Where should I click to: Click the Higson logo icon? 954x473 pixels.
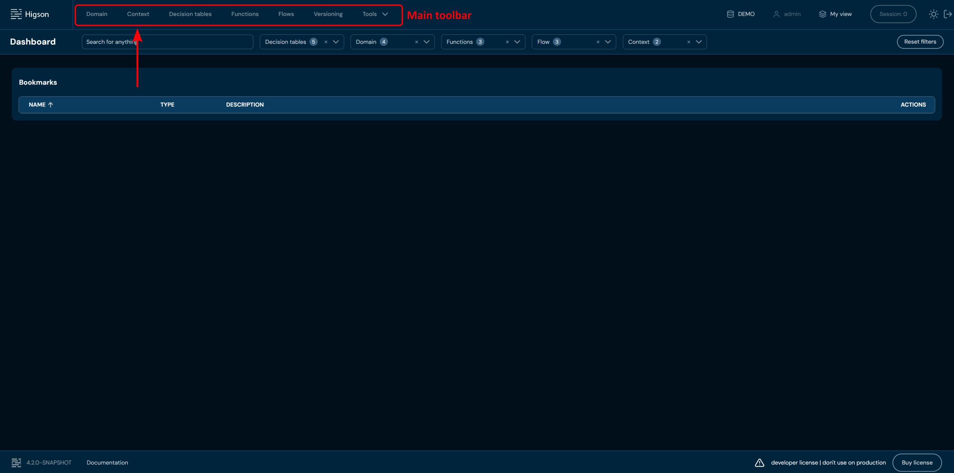(x=16, y=14)
